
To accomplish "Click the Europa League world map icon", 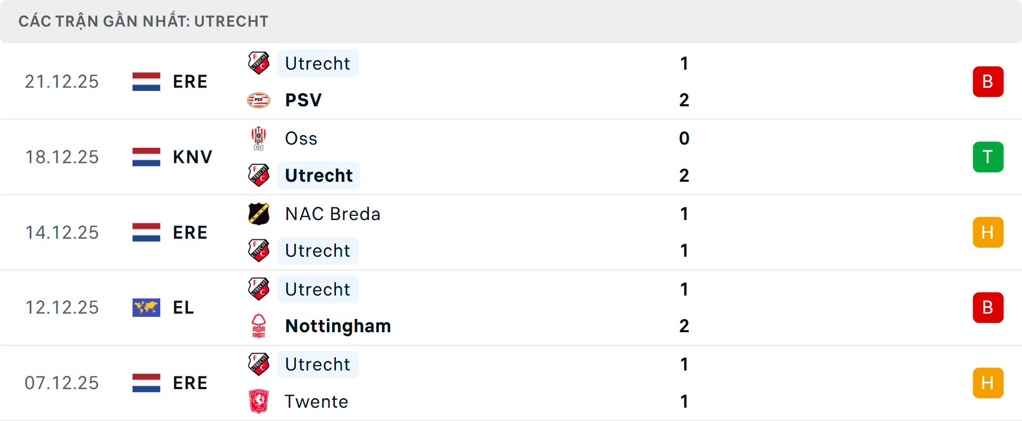I will [x=146, y=307].
